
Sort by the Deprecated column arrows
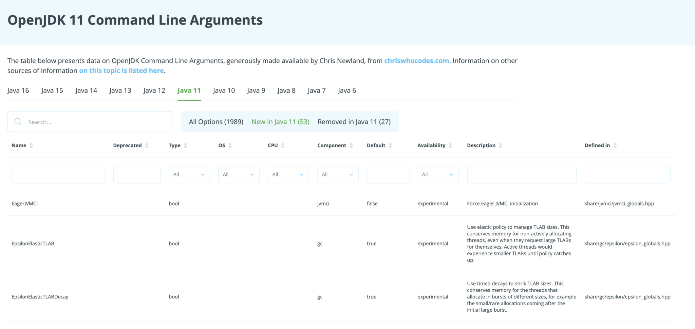click(x=147, y=146)
